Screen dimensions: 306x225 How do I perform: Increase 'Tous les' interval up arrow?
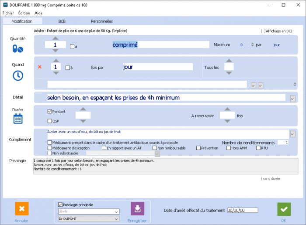click(229, 61)
